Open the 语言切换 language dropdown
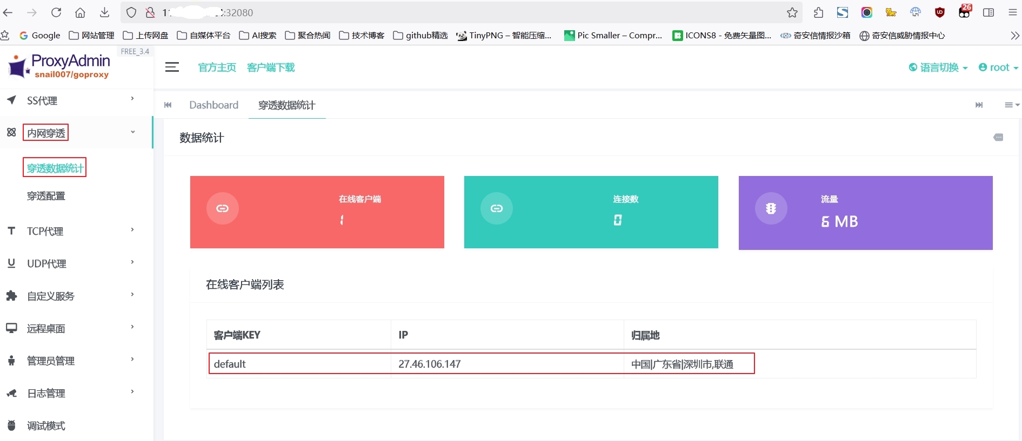 (938, 67)
